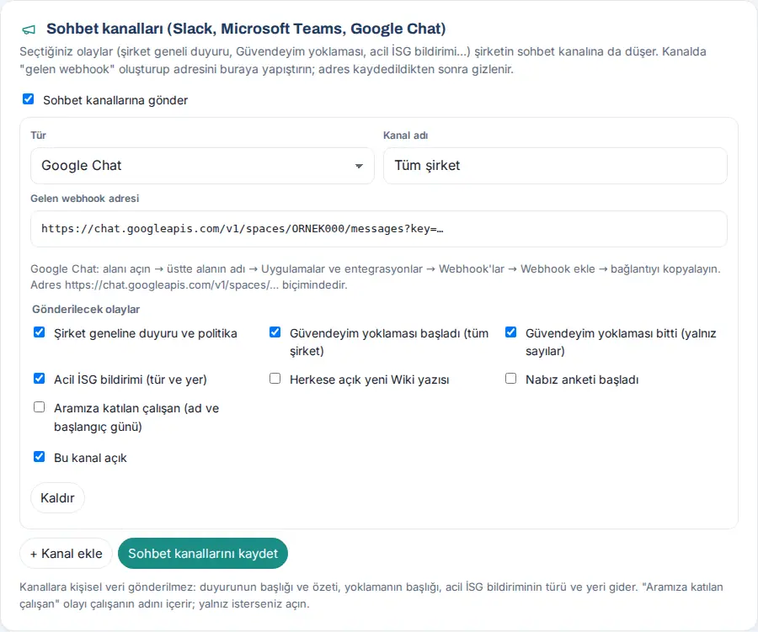Click the 'Kanal adı' field label
This screenshot has height=632, width=758.
click(x=406, y=135)
